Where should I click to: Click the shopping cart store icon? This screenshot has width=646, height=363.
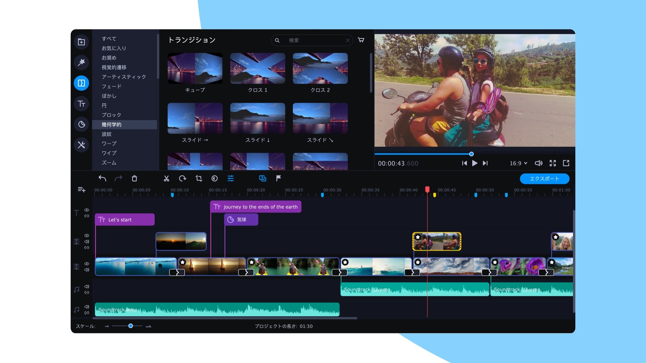coord(361,40)
